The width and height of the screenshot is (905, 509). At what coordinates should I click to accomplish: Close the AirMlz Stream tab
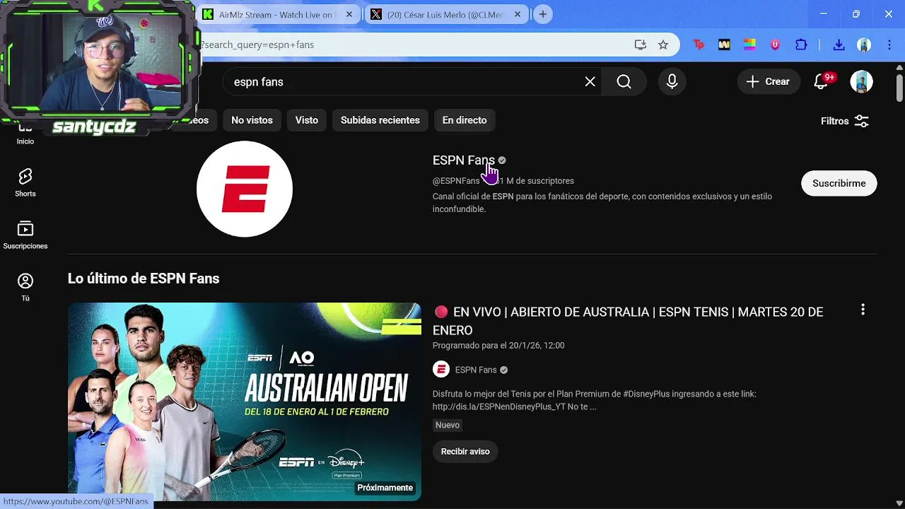point(349,14)
